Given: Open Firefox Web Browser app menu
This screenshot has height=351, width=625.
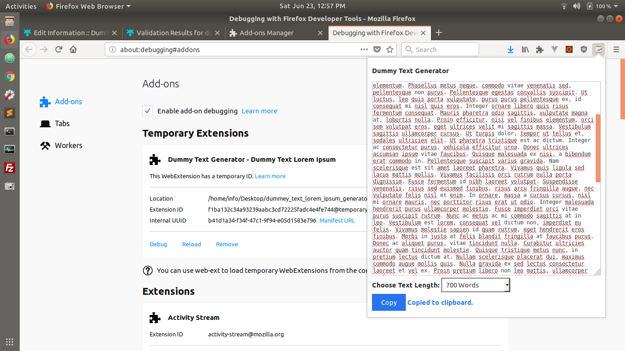Looking at the screenshot, I should (88, 6).
